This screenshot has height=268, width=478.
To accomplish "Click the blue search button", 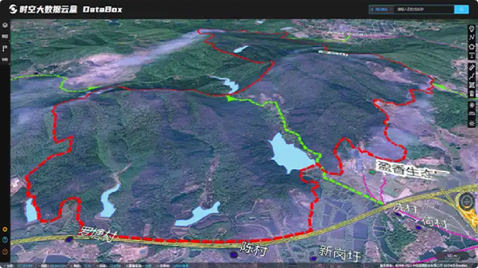I will 461,9.
